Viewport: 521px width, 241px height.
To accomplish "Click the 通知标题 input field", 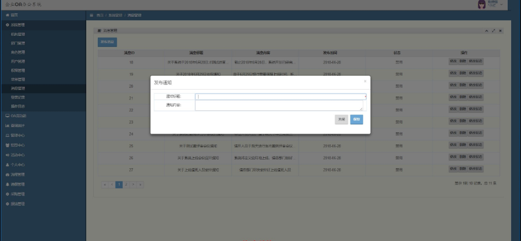I will click(280, 97).
